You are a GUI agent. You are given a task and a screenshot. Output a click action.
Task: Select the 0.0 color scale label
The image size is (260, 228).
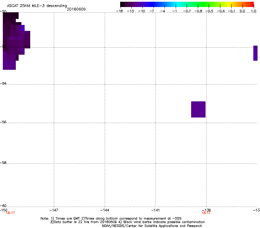pyautogui.click(x=242, y=11)
